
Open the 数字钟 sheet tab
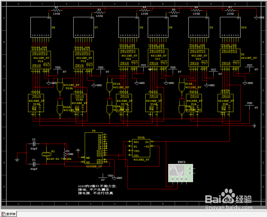click(x=9, y=214)
